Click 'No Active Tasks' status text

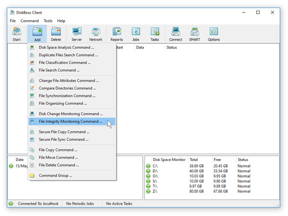[119, 204]
